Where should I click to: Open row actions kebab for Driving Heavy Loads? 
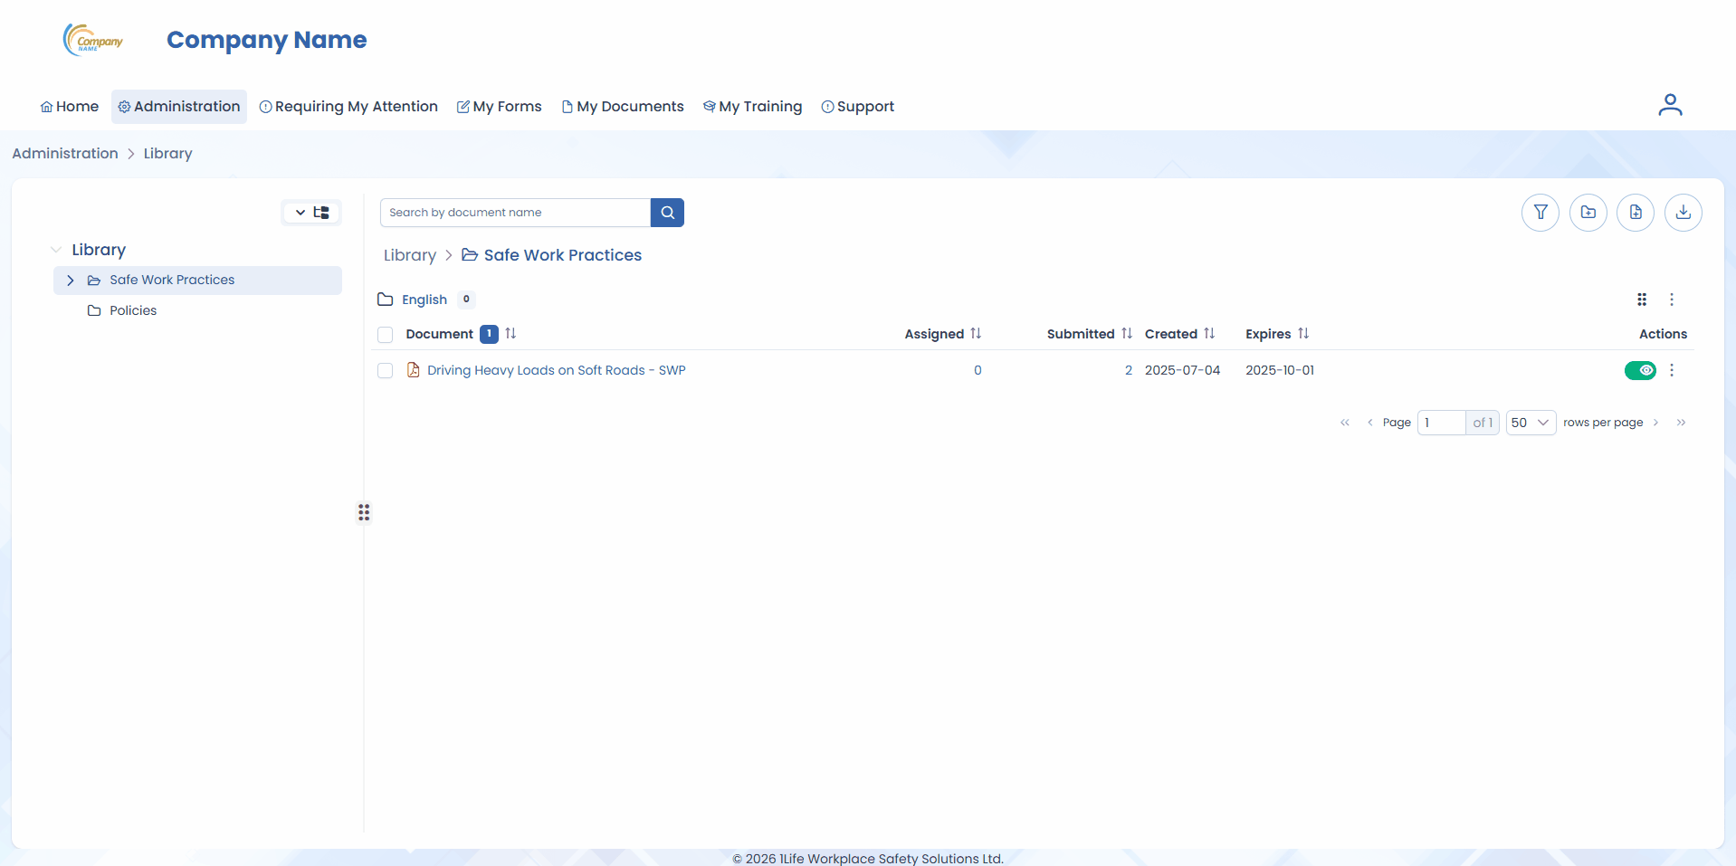click(1671, 370)
